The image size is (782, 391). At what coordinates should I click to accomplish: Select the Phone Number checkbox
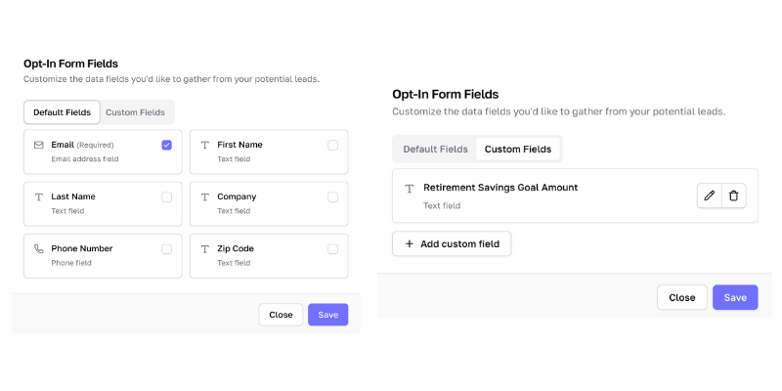point(166,249)
